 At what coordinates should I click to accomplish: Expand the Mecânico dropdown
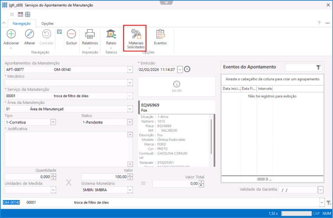tap(130, 83)
